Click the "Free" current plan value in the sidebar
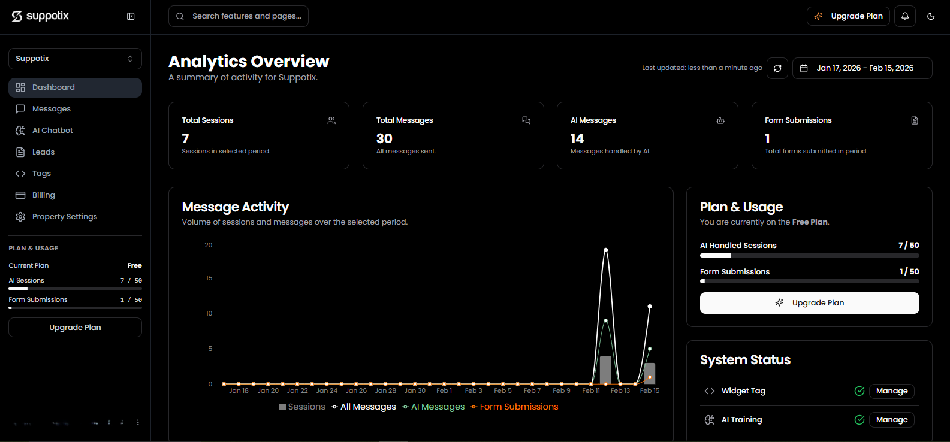This screenshot has width=950, height=442. tap(135, 265)
